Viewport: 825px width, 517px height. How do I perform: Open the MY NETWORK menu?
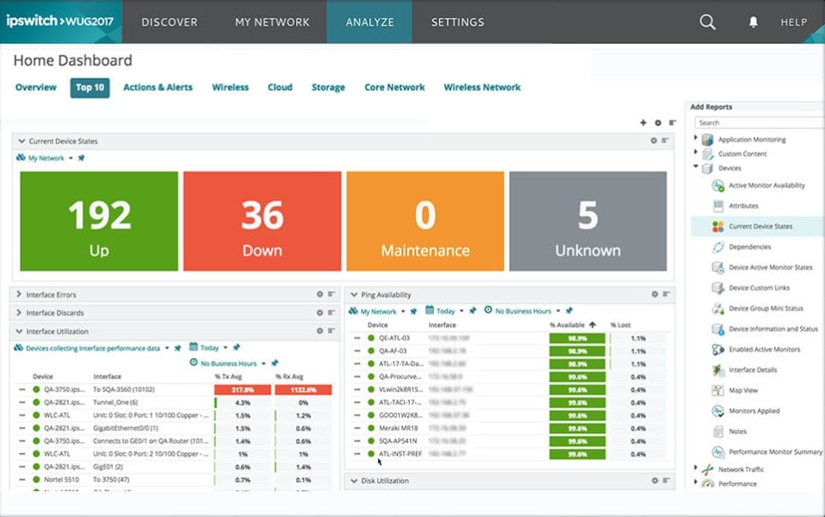tap(273, 22)
